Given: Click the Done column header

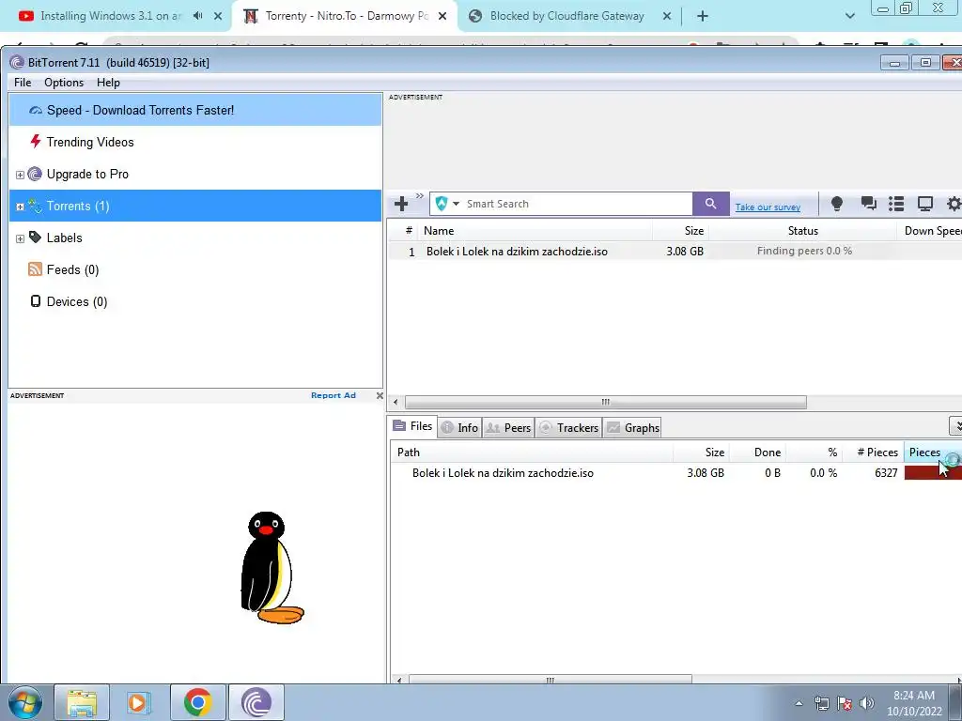Looking at the screenshot, I should tap(758, 453).
